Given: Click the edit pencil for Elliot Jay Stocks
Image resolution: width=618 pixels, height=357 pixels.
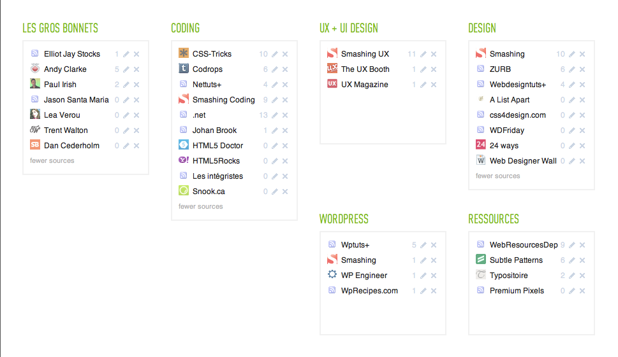Looking at the screenshot, I should [126, 54].
